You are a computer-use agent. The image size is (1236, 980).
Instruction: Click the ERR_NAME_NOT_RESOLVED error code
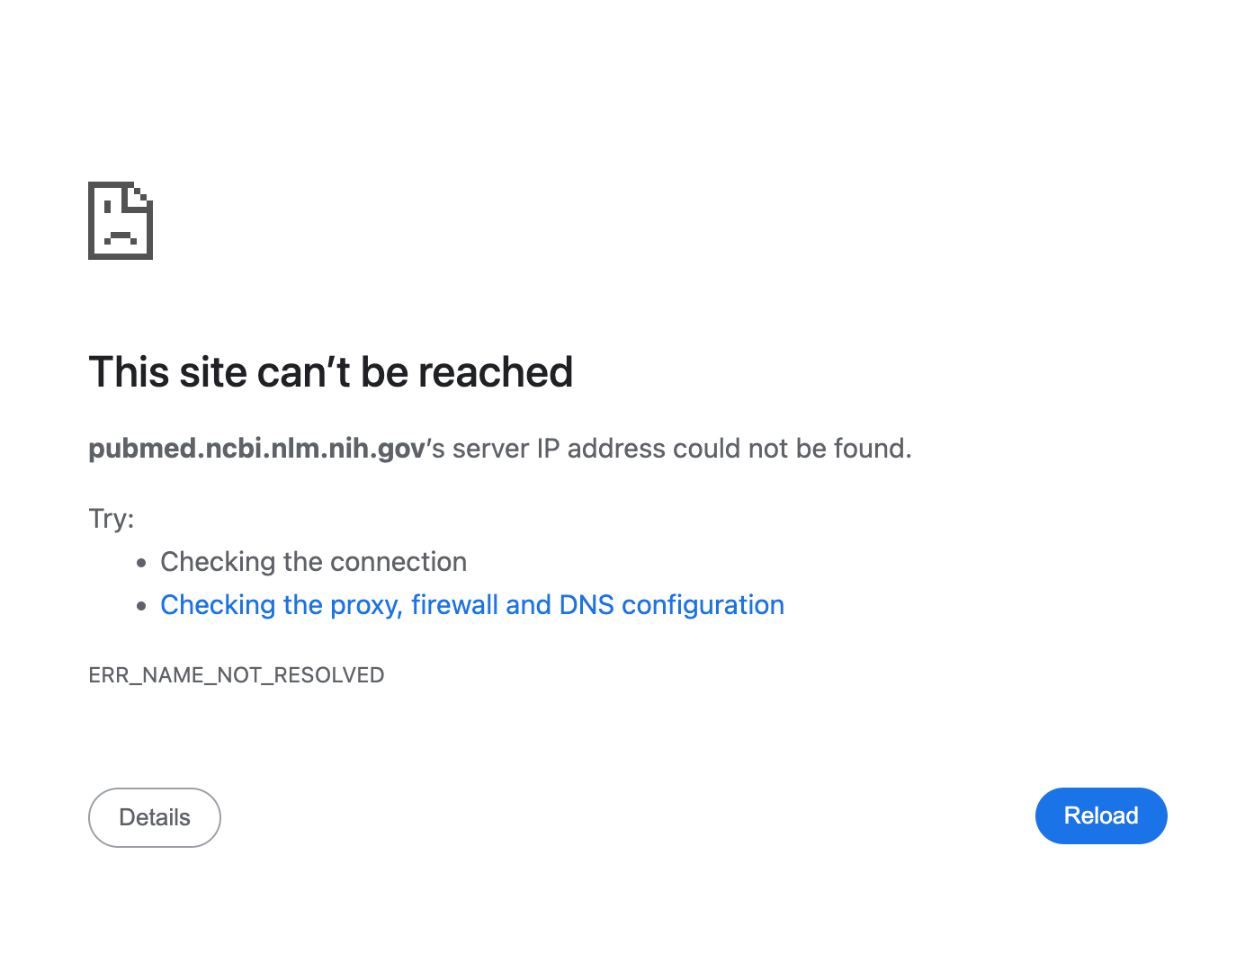tap(236, 675)
